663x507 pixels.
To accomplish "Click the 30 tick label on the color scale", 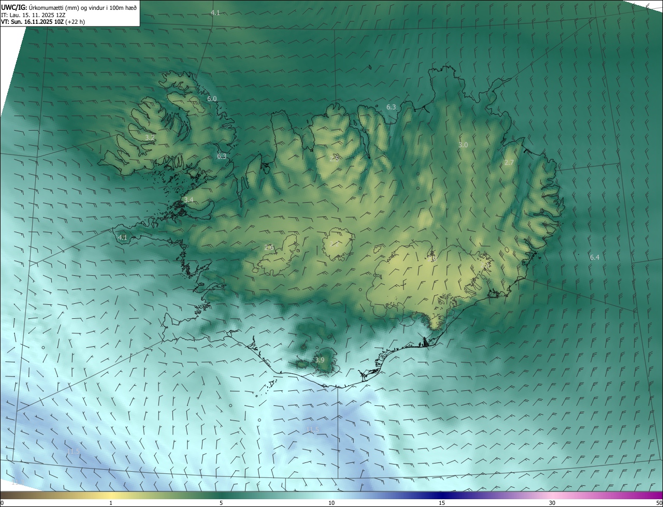I will click(x=552, y=503).
